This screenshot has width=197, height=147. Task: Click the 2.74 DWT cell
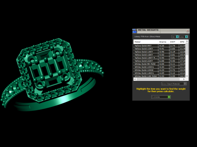174,46
